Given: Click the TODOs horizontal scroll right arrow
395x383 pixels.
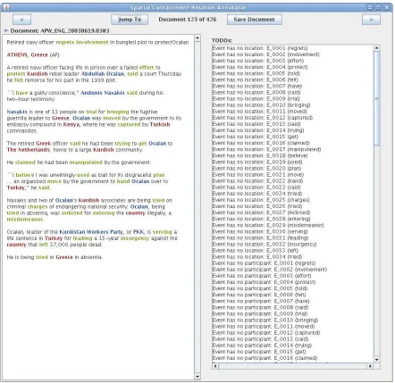Looking at the screenshot, I should tap(370, 366).
